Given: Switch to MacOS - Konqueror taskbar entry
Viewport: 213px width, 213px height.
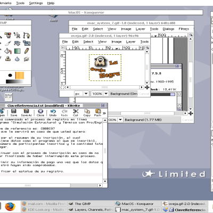Looking at the screenshot, I should [138, 204].
